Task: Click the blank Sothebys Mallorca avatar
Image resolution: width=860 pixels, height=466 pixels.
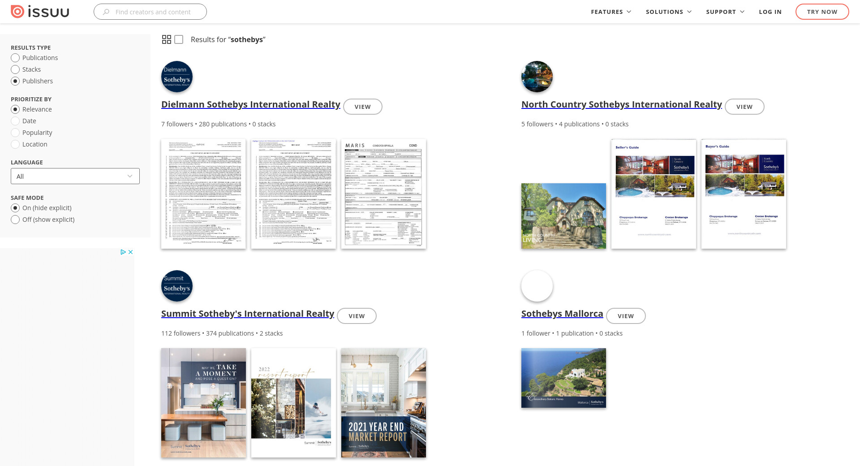Action: point(537,286)
